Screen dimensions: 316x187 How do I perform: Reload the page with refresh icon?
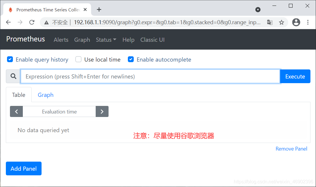tap(32, 22)
